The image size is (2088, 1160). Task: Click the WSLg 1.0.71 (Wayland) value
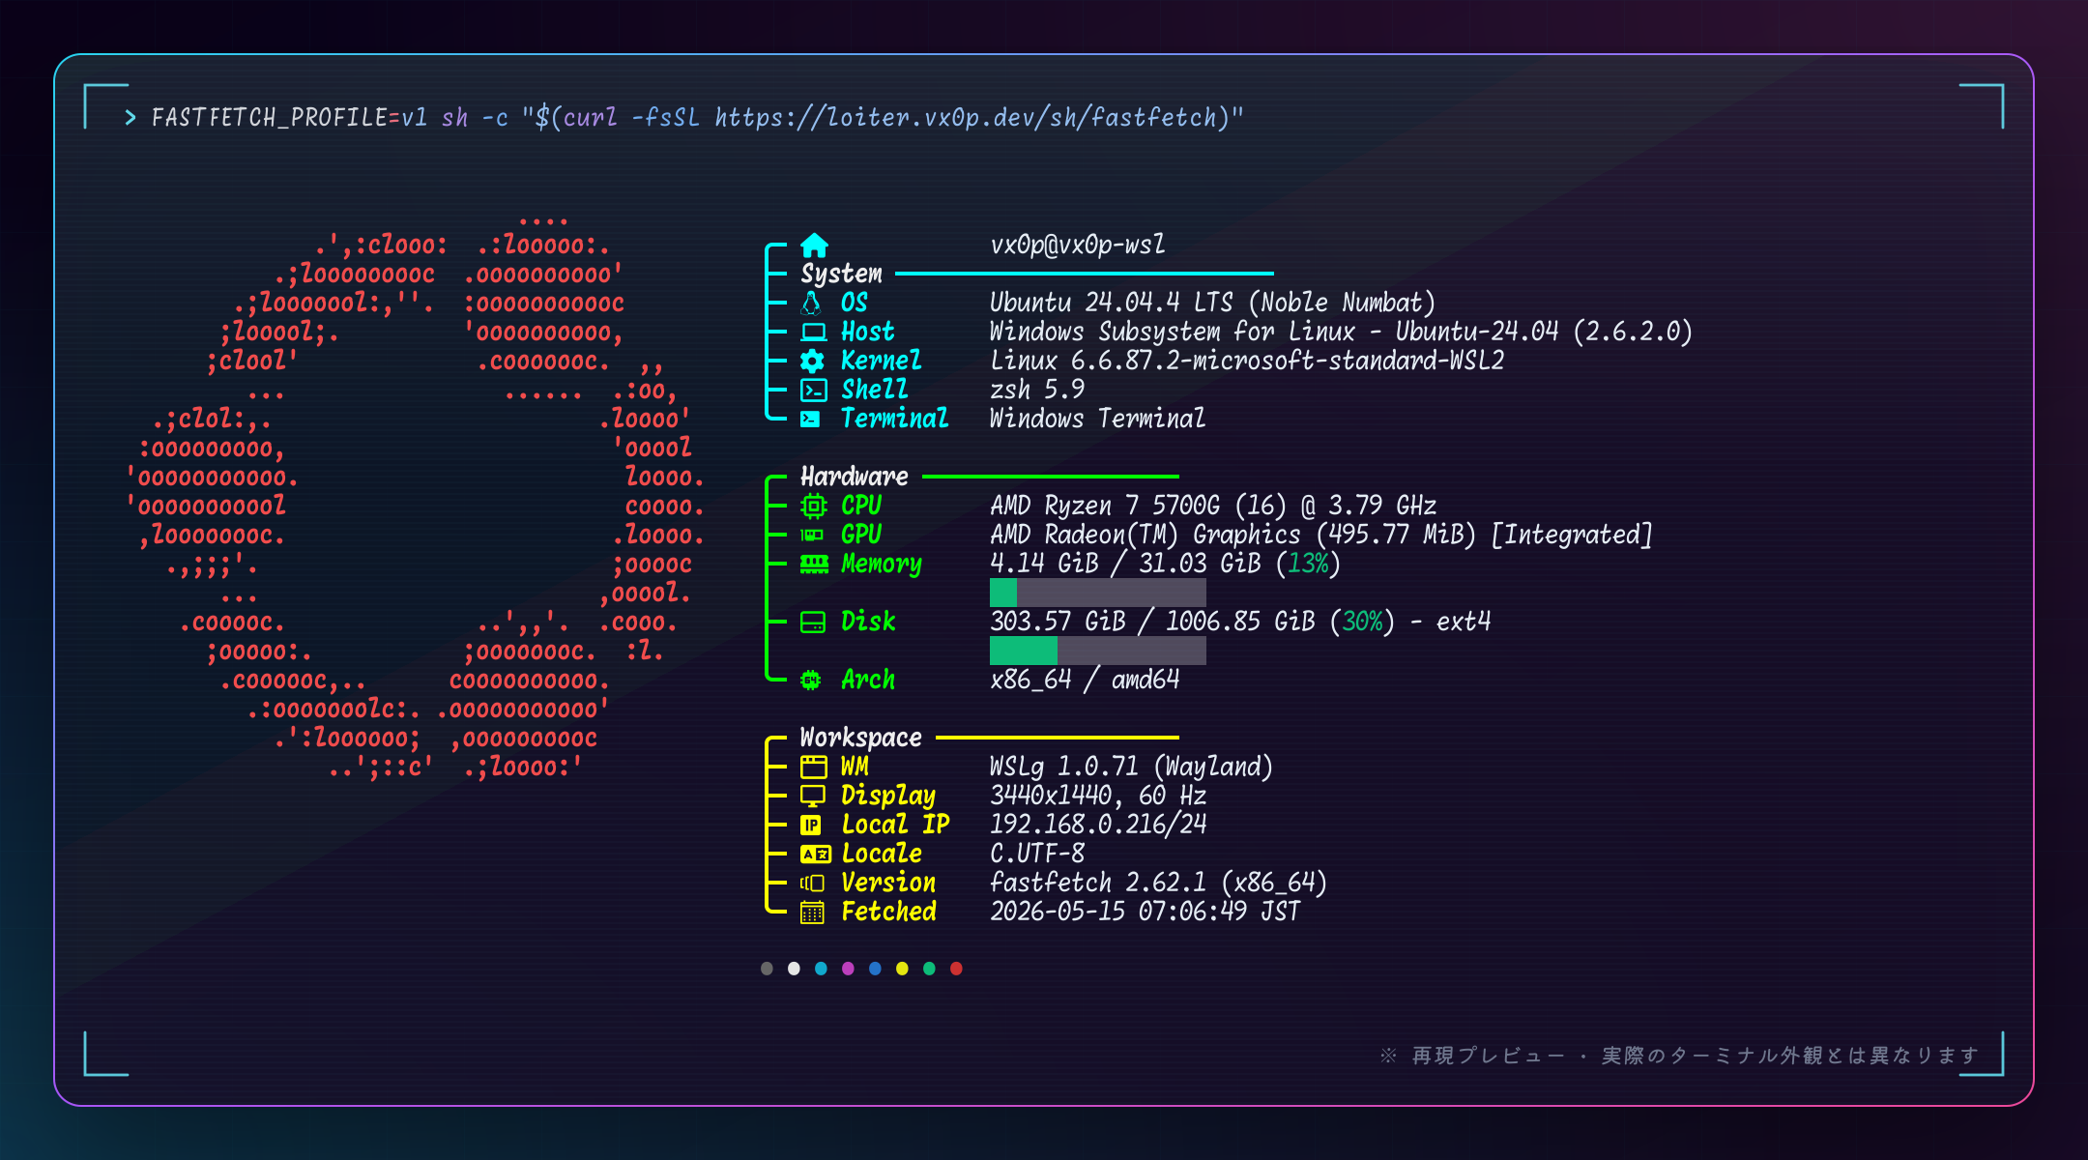point(1131,767)
